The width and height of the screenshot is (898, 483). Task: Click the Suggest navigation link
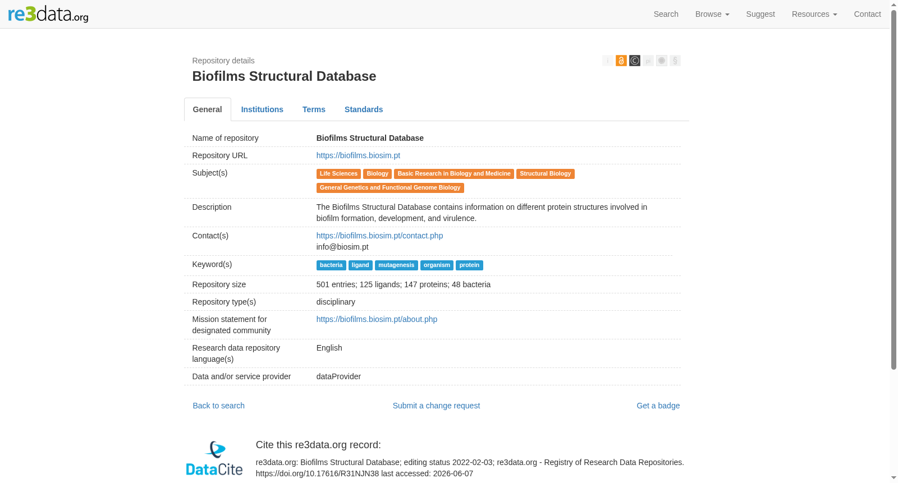[x=760, y=14]
